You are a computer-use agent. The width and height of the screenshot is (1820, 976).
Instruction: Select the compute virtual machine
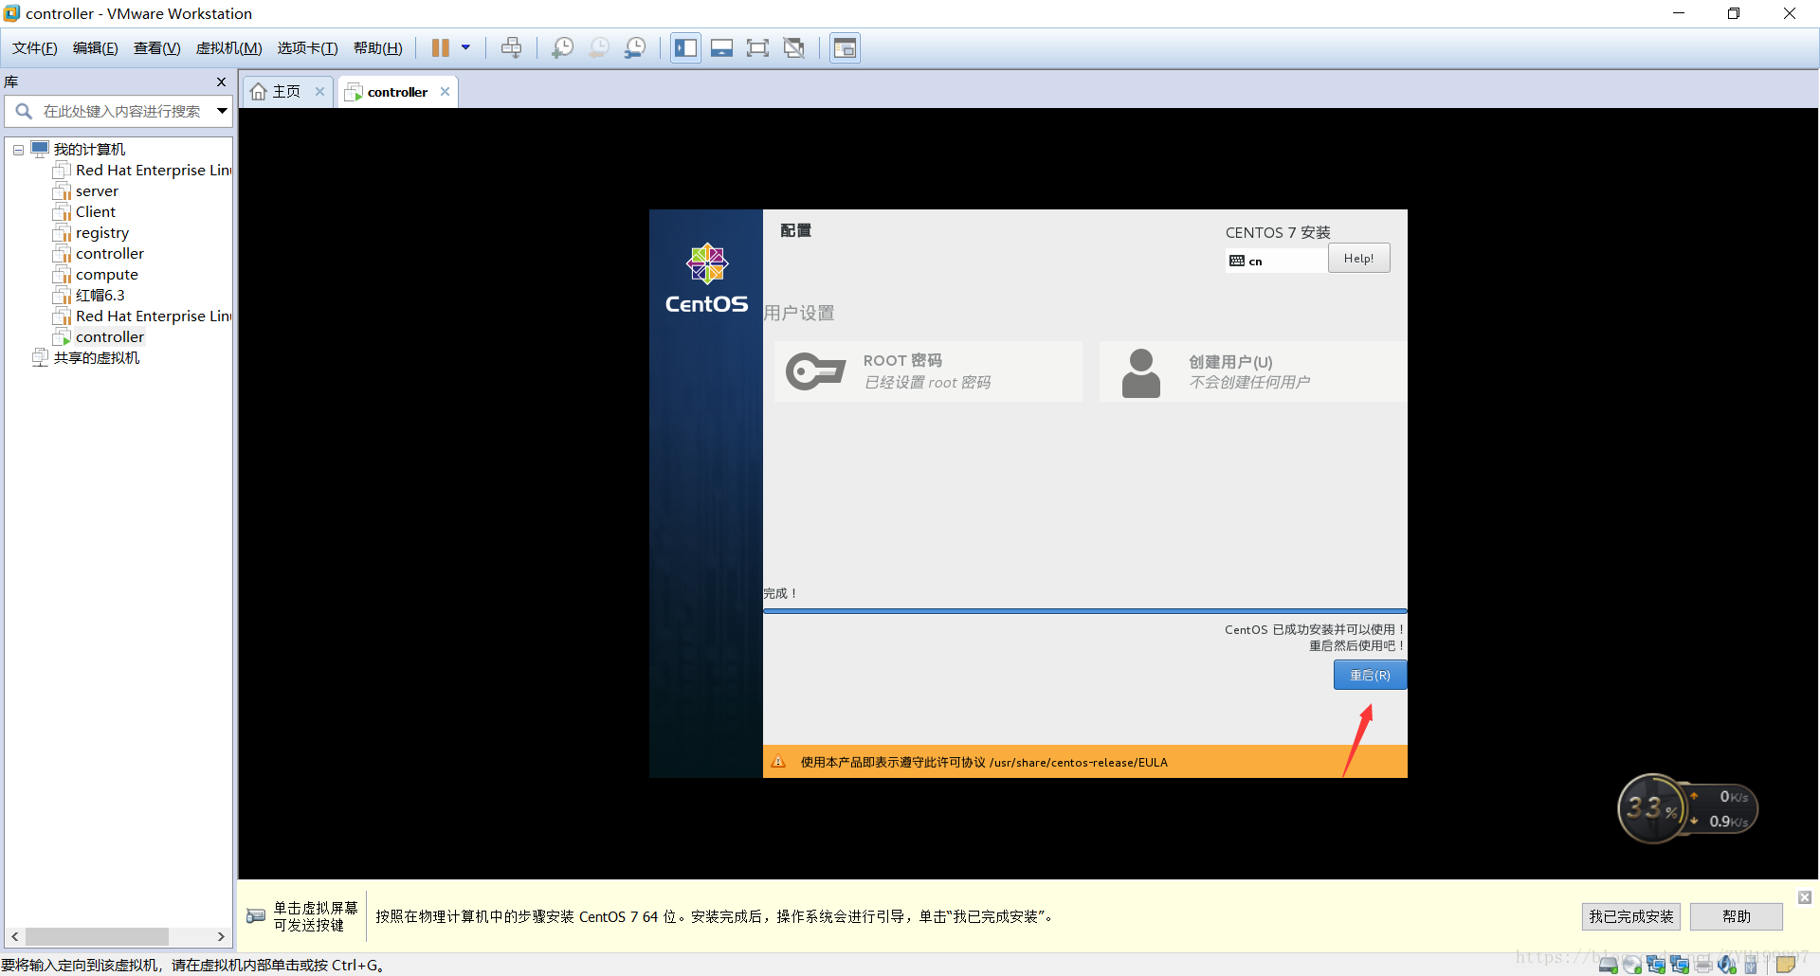coord(96,275)
